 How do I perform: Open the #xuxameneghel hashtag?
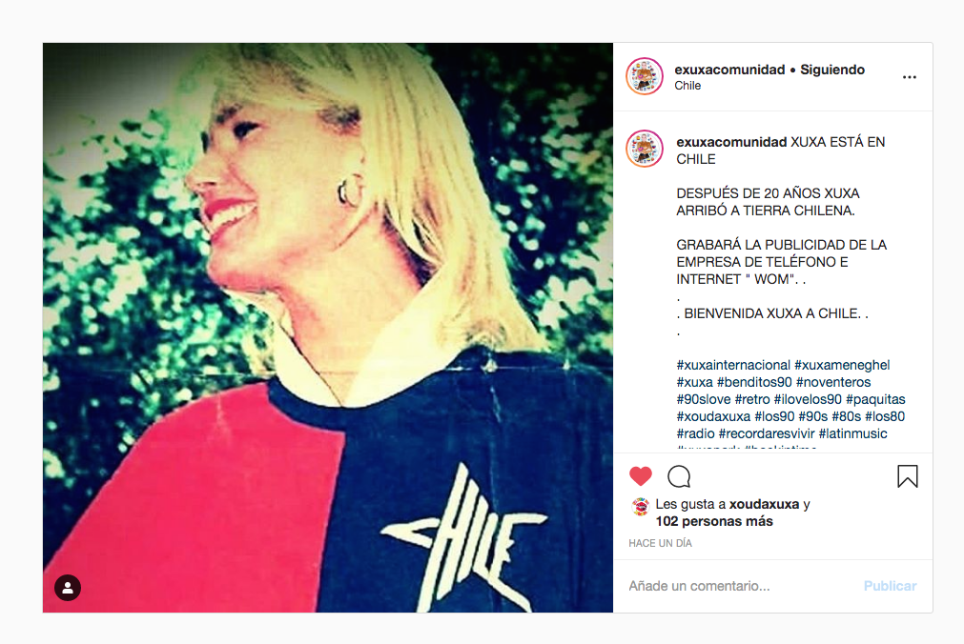click(x=842, y=365)
